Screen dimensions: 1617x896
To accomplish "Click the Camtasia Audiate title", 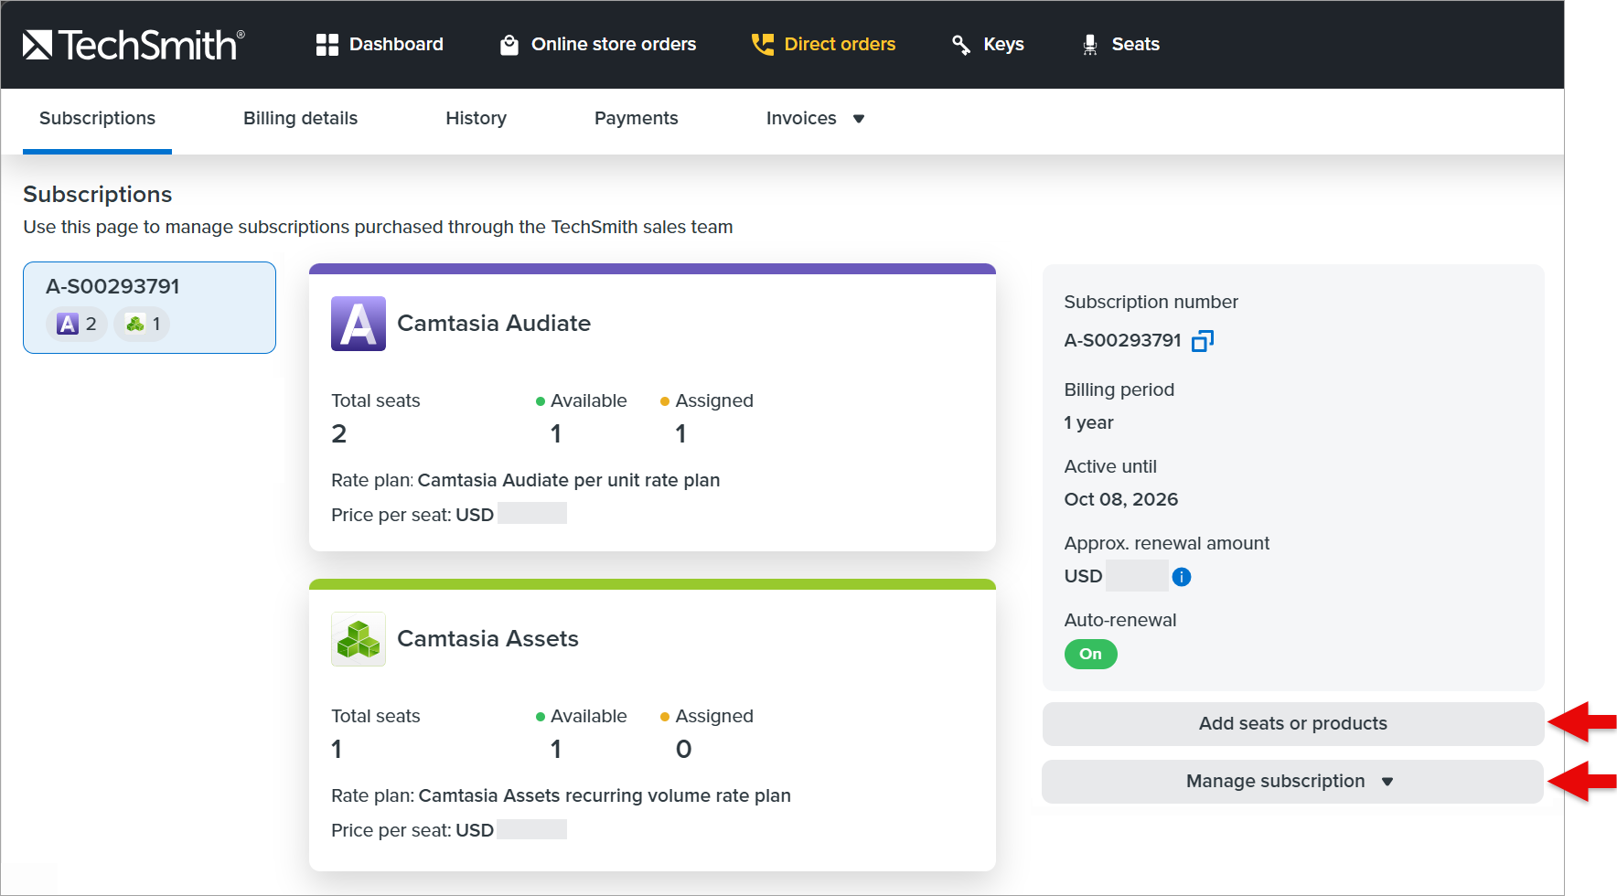I will pos(494,324).
